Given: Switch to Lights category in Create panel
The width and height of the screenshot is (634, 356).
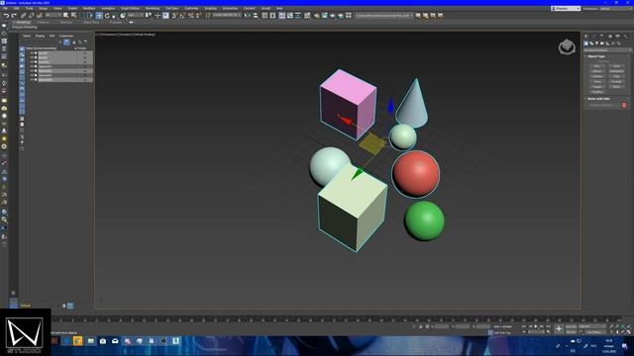Looking at the screenshot, I should click(596, 44).
